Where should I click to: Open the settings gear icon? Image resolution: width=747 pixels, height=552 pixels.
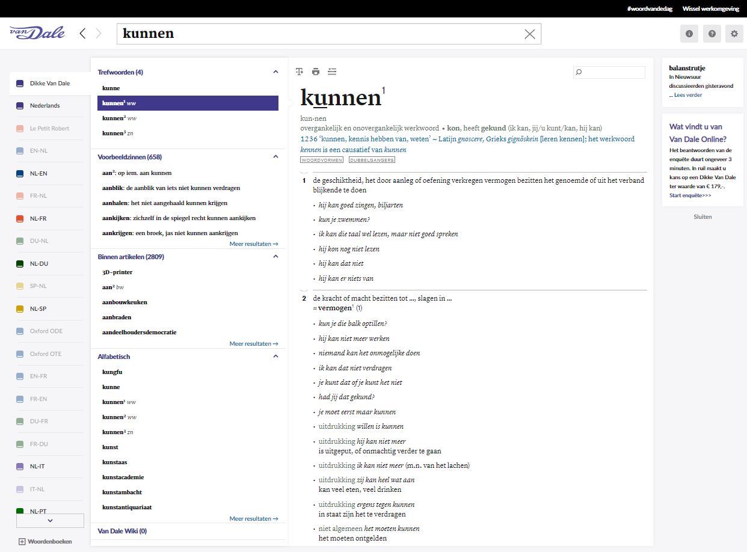click(734, 34)
